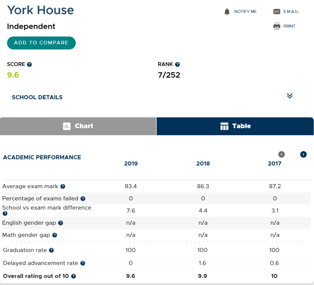Click the EMAIL link text
This screenshot has width=314, height=285.
point(291,12)
